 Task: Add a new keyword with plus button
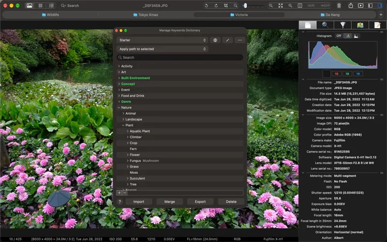point(119,193)
